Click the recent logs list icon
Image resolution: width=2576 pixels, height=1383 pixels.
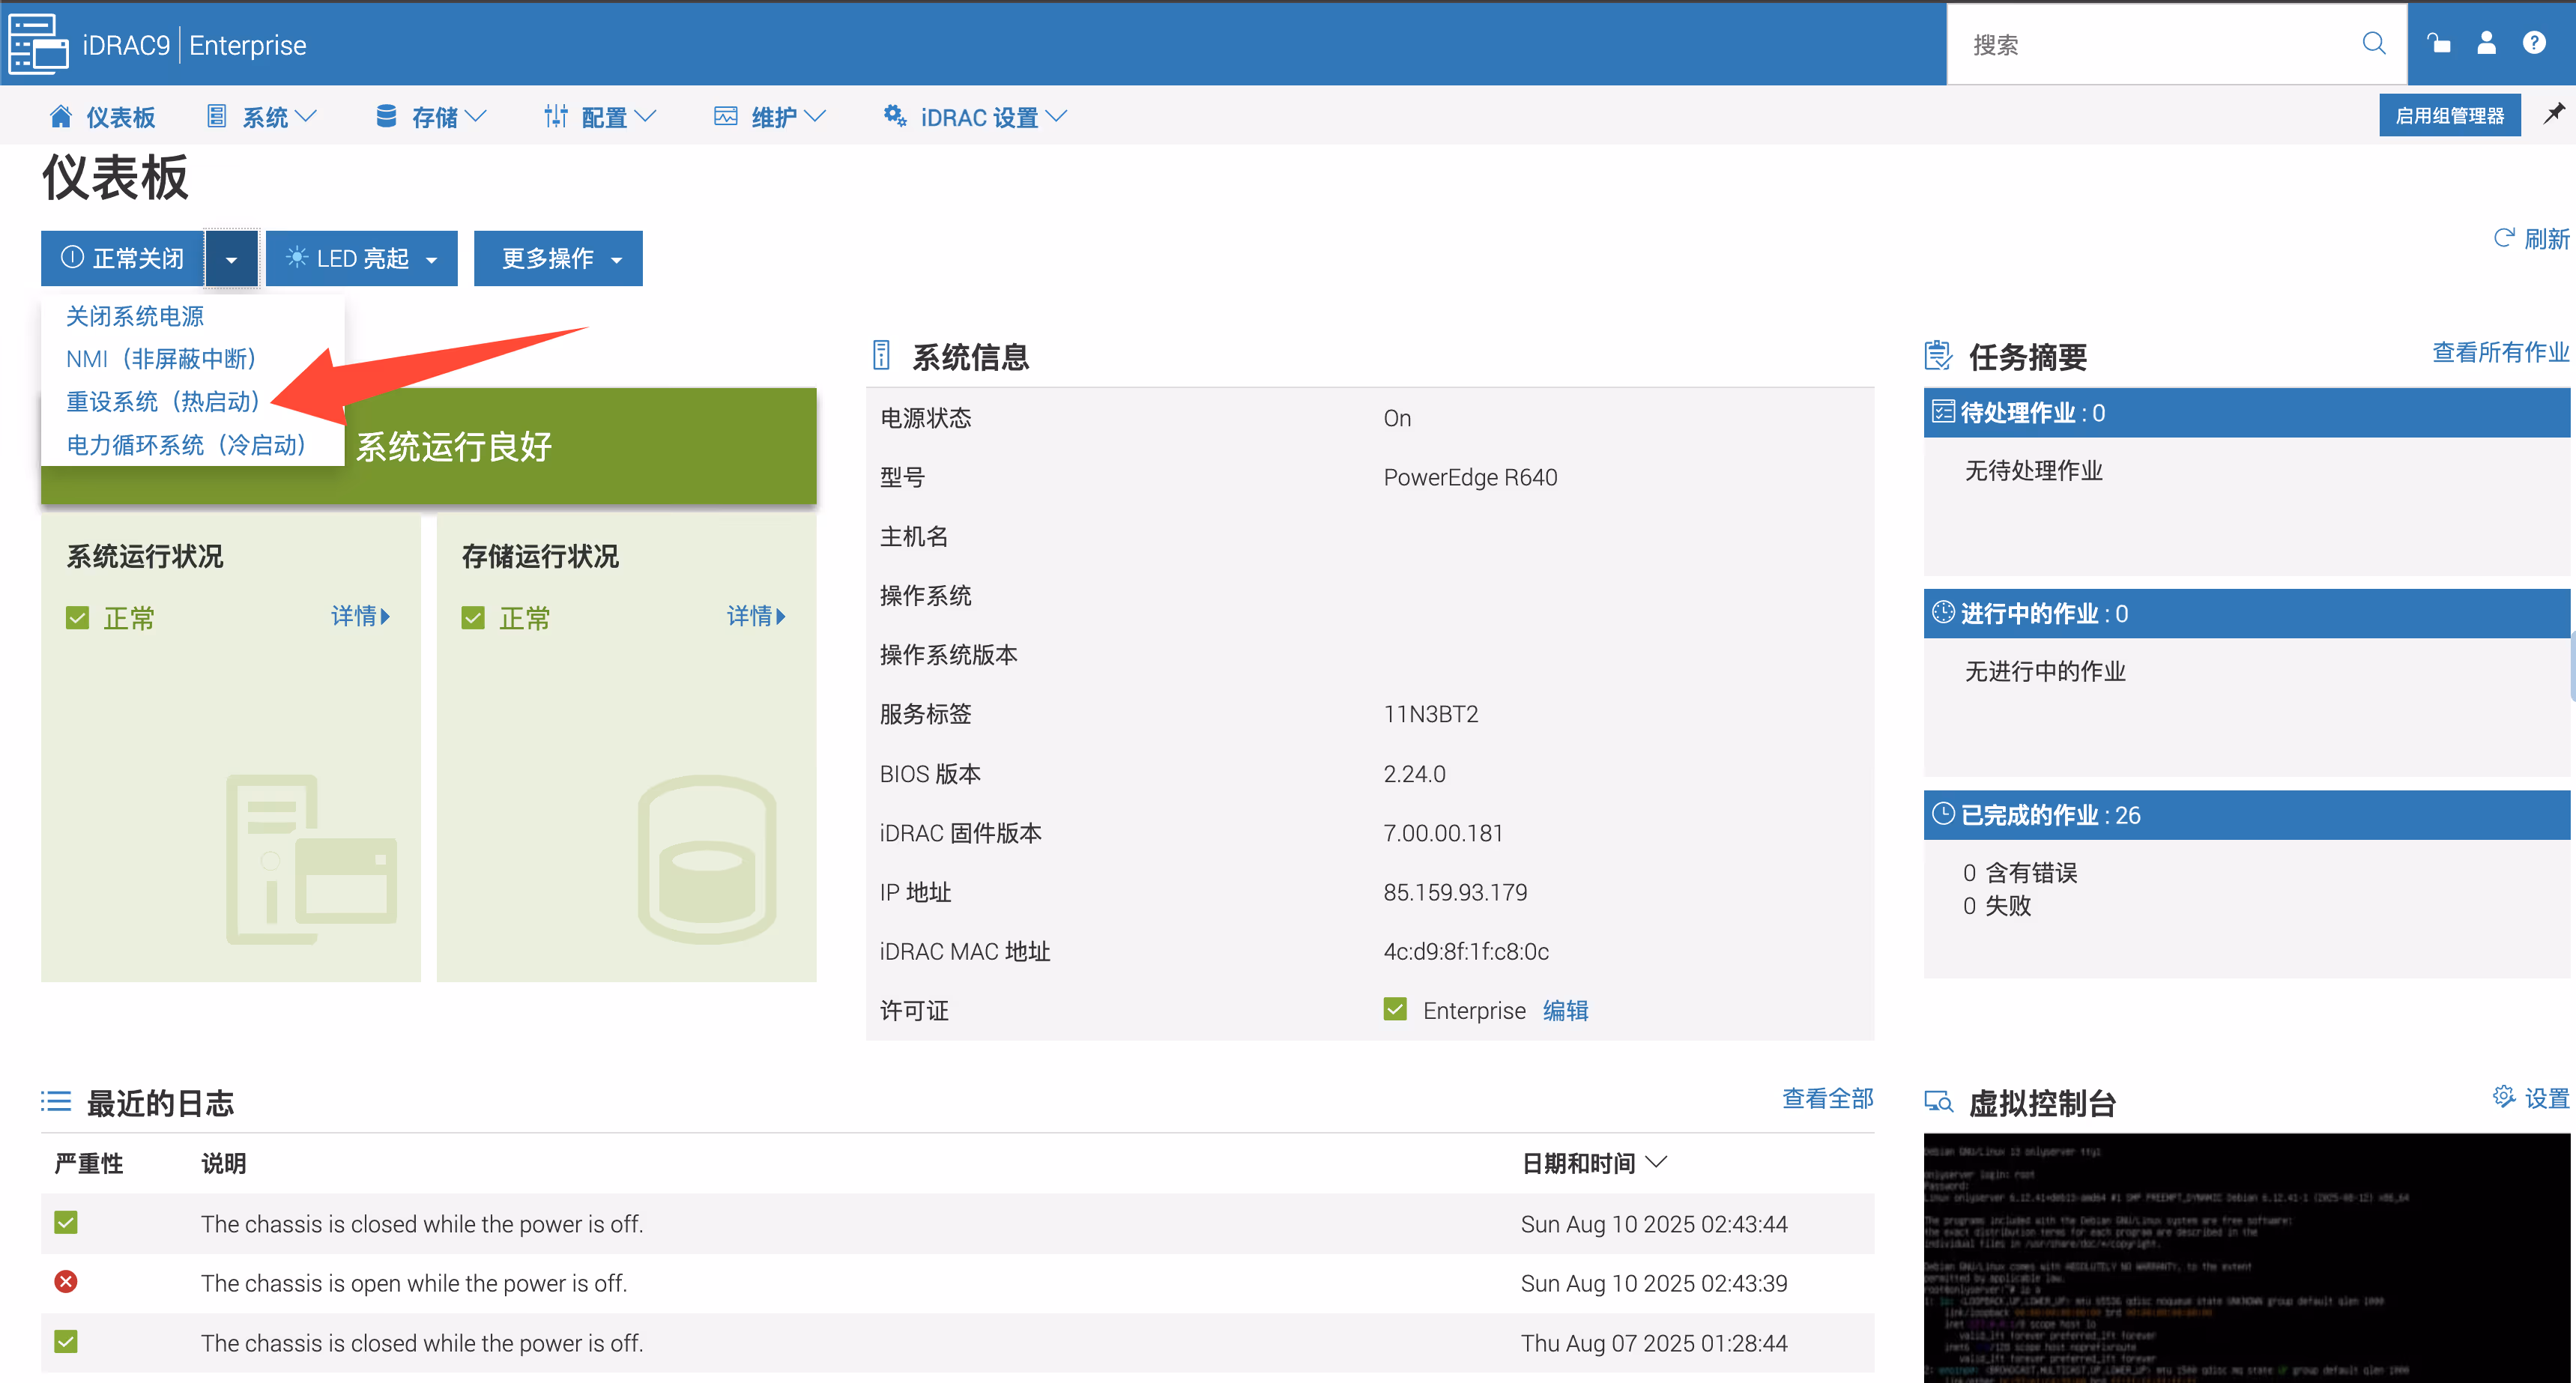(x=56, y=1101)
